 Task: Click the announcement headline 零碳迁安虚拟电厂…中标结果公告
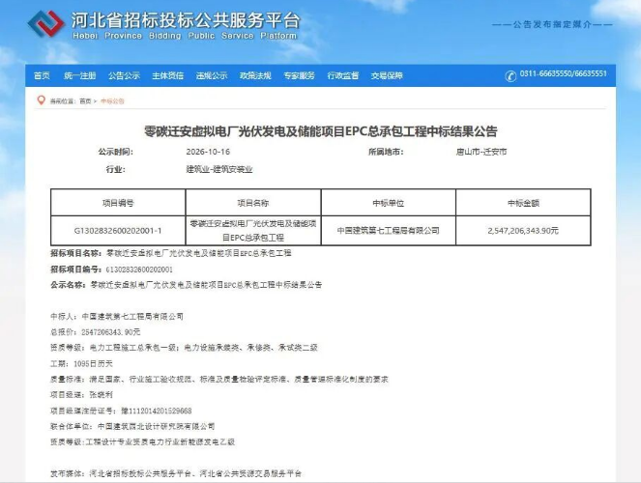[x=321, y=131]
